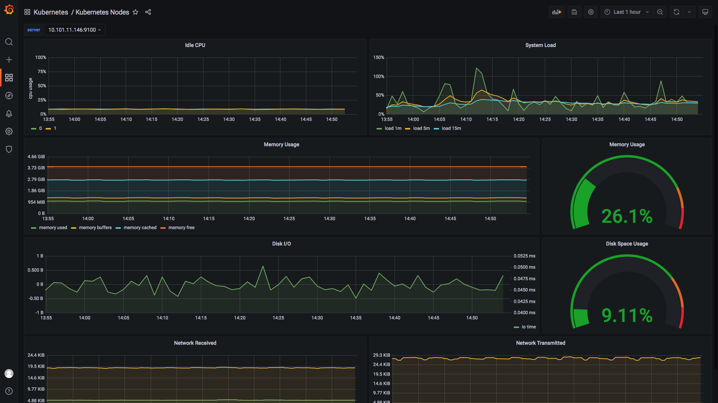Screen dimensions: 718x403
Task: Open the search dashboards icon in sidebar
Action: [9, 42]
